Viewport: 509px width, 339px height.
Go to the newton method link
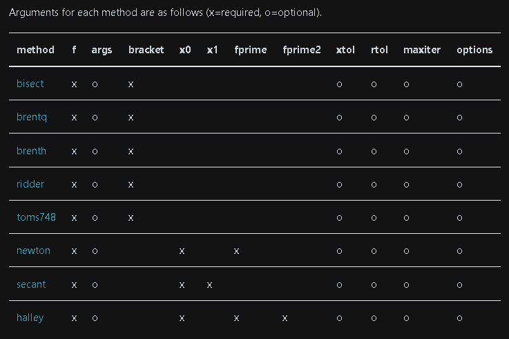click(33, 250)
